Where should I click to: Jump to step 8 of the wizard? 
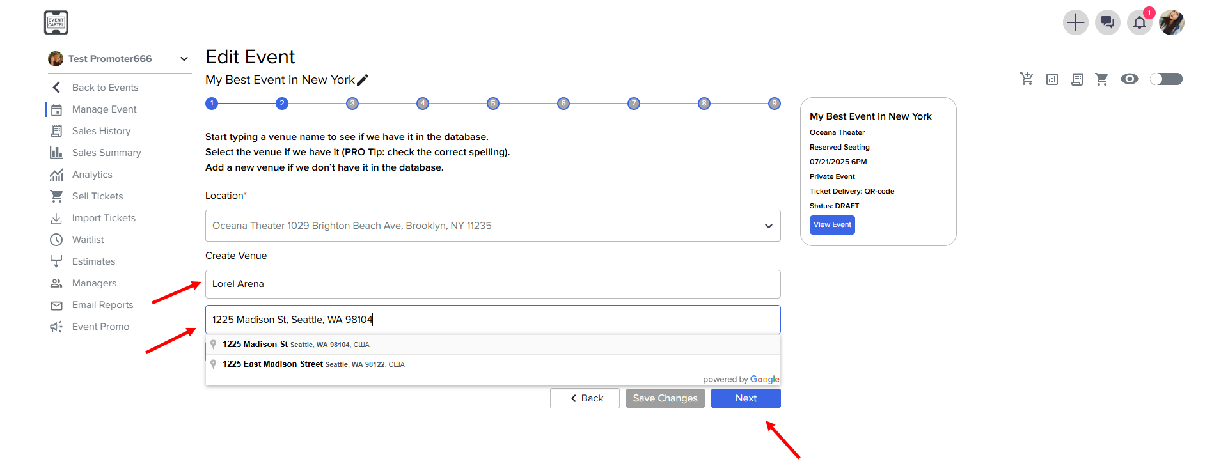click(x=704, y=104)
